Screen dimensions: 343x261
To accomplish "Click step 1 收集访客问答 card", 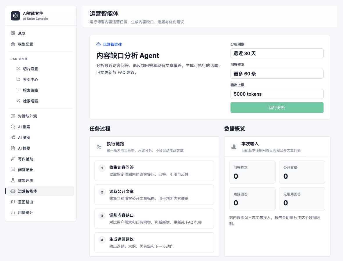I will coord(154,171).
